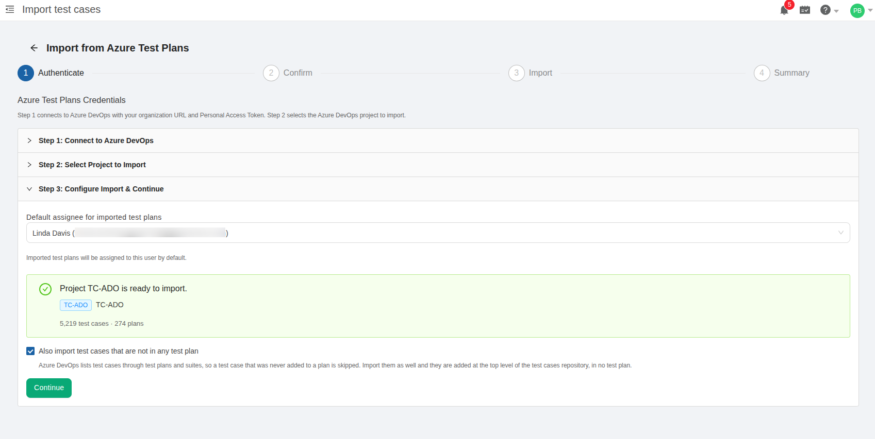Open the help question mark menu

(x=825, y=10)
